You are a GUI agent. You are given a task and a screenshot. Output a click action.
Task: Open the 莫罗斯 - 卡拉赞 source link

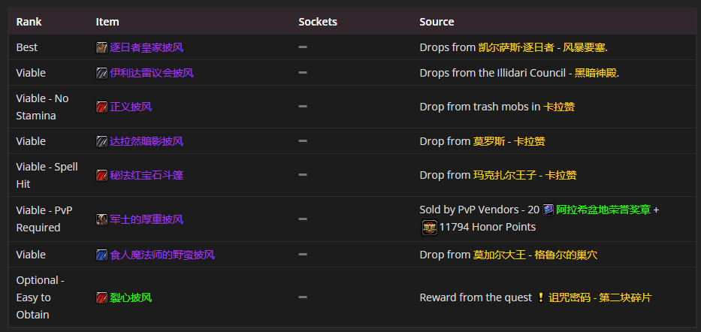509,141
